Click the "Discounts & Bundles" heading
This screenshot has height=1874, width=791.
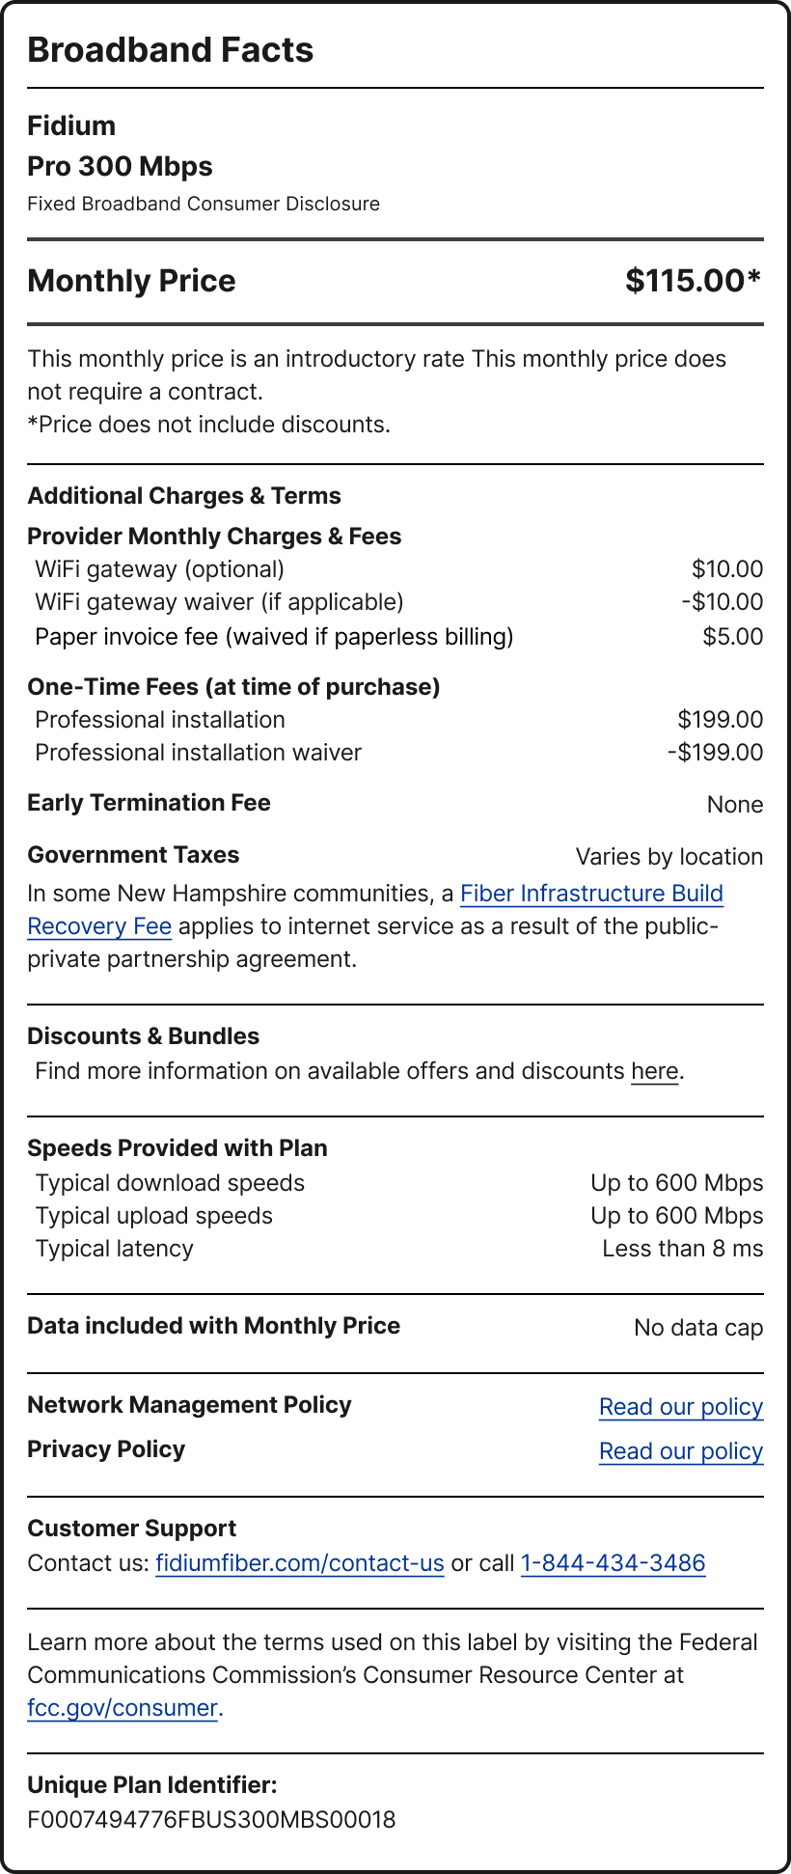click(143, 1036)
